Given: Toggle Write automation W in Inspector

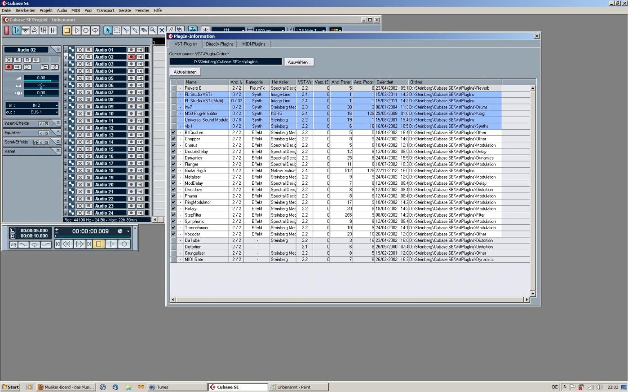Looking at the screenshot, I should click(x=35, y=60).
